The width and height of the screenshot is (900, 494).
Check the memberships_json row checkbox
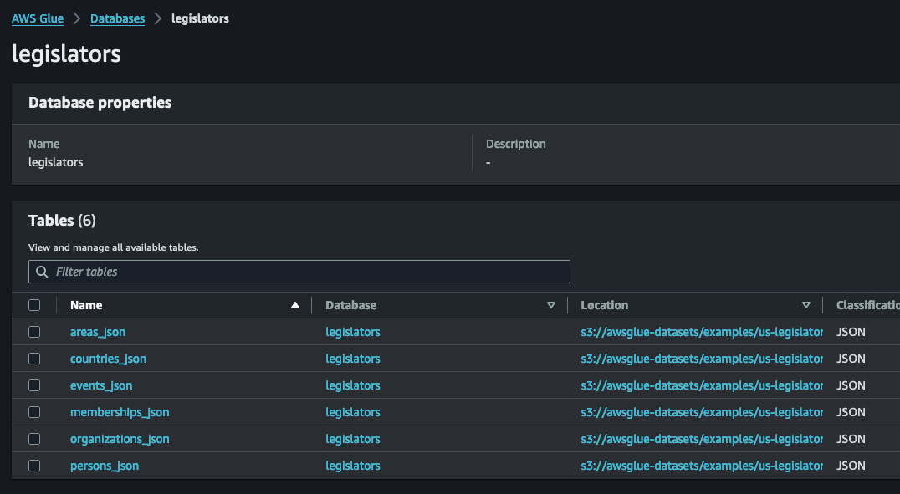(x=34, y=412)
